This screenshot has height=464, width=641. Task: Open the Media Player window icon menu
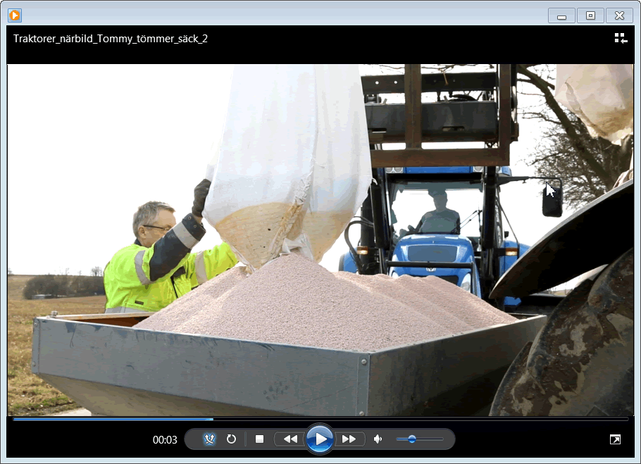[15, 15]
